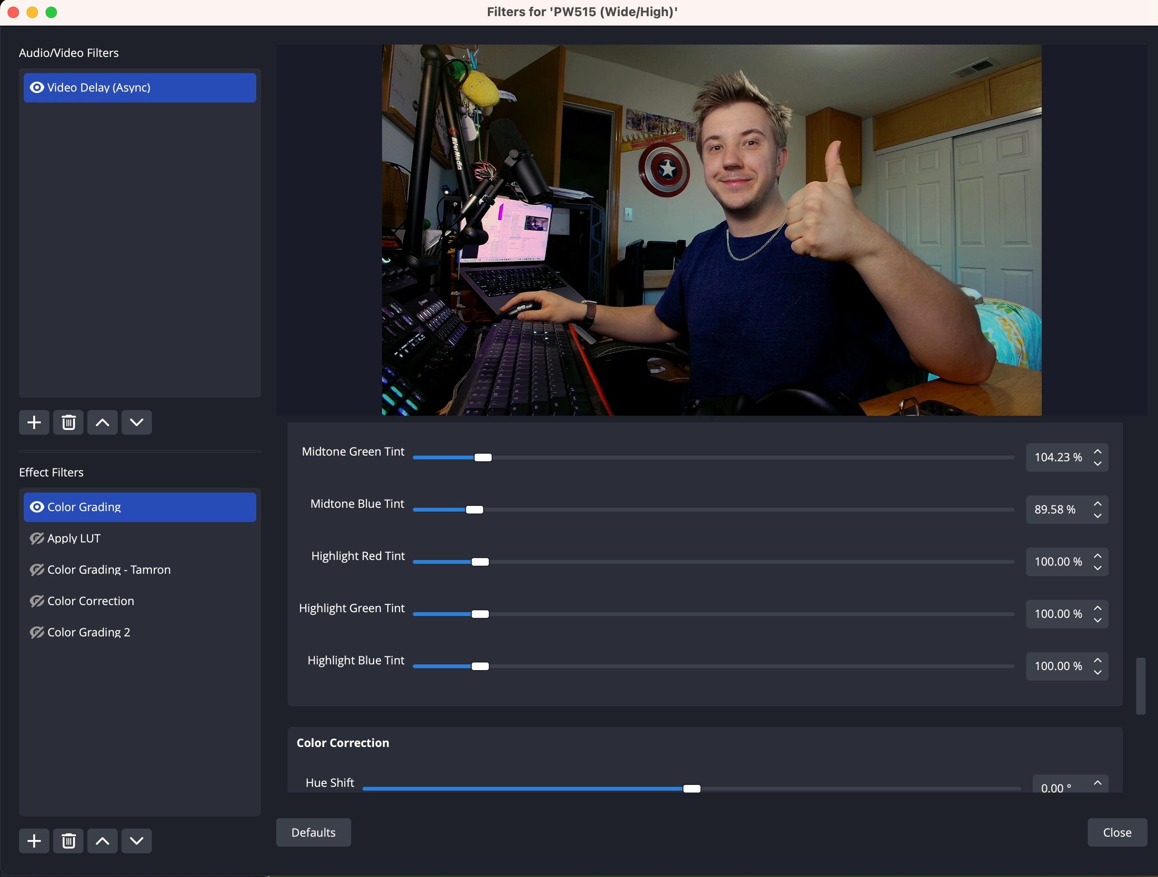Remove the Color Grading effect filter
1158x877 pixels.
(68, 840)
